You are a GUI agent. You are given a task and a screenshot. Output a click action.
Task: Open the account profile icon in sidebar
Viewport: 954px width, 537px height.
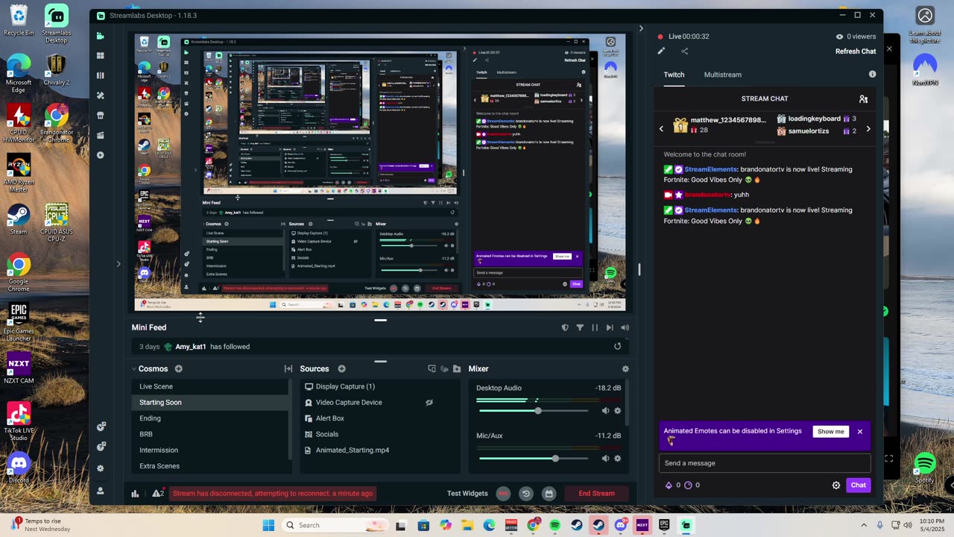[101, 491]
